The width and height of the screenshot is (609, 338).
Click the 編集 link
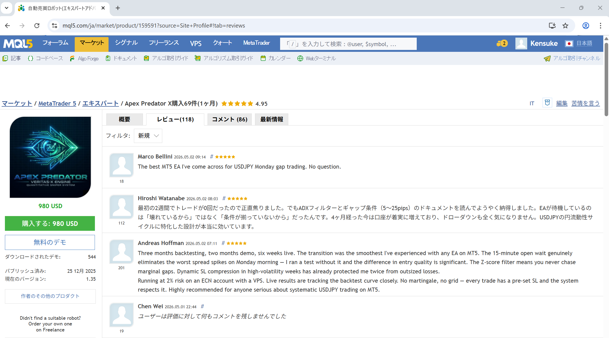tap(562, 103)
